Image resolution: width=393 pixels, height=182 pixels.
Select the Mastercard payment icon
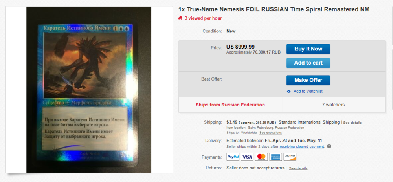261,157
